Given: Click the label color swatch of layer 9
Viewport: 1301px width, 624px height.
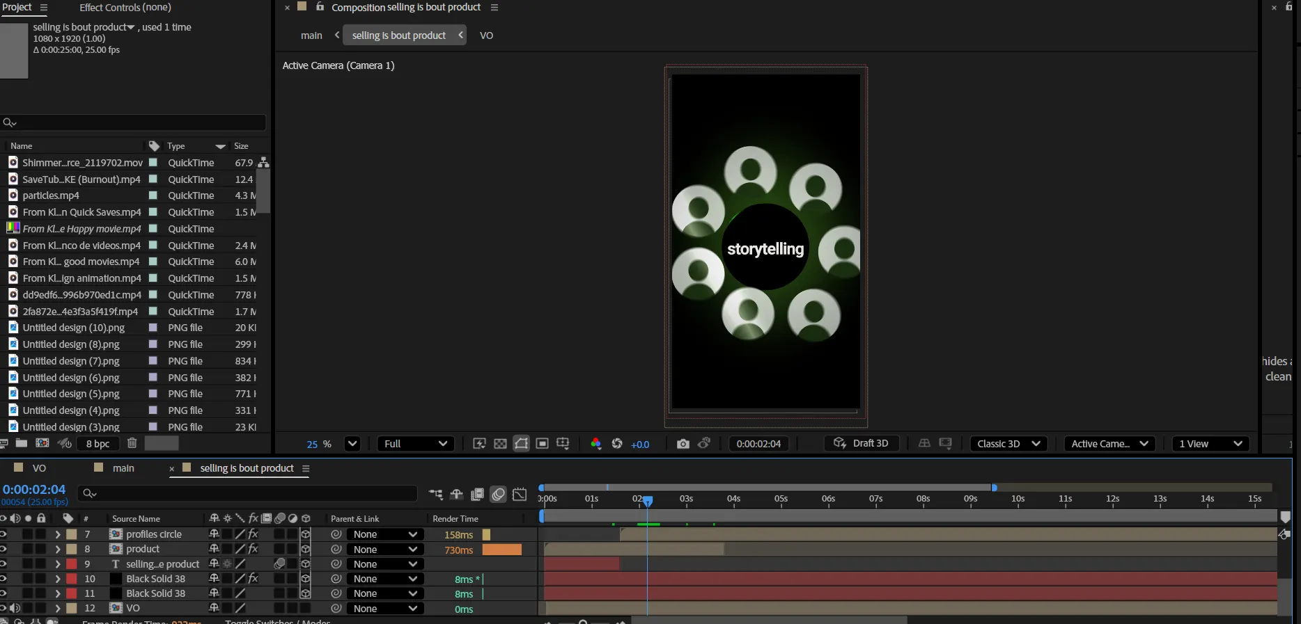Looking at the screenshot, I should pyautogui.click(x=72, y=564).
